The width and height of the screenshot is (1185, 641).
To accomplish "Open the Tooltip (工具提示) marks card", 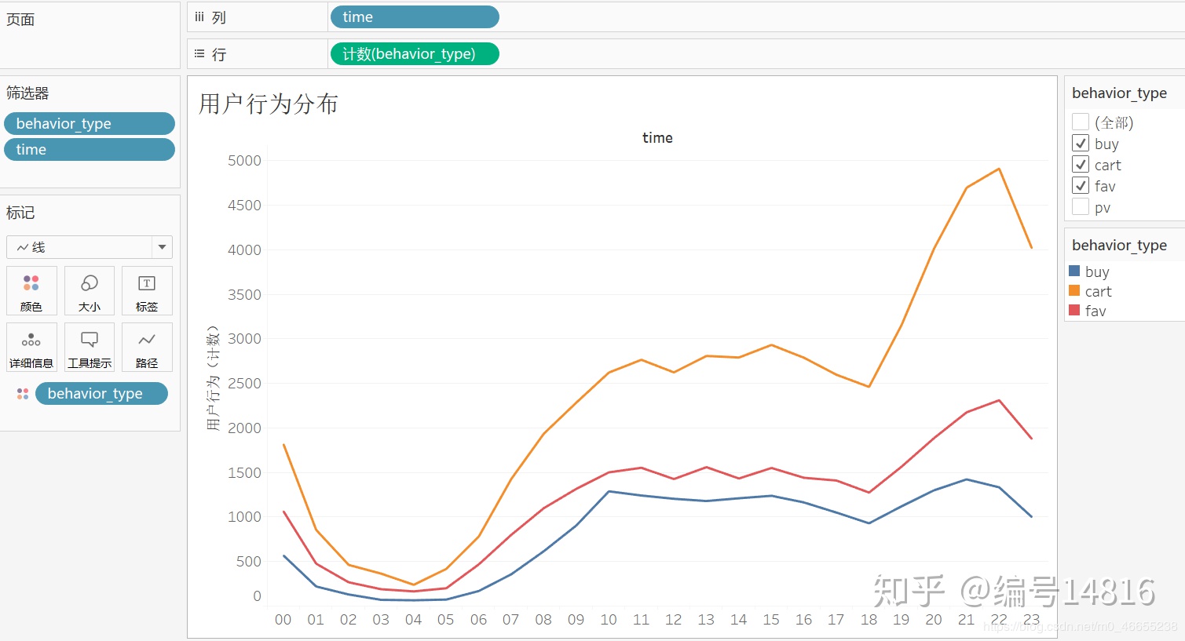I will coord(90,347).
